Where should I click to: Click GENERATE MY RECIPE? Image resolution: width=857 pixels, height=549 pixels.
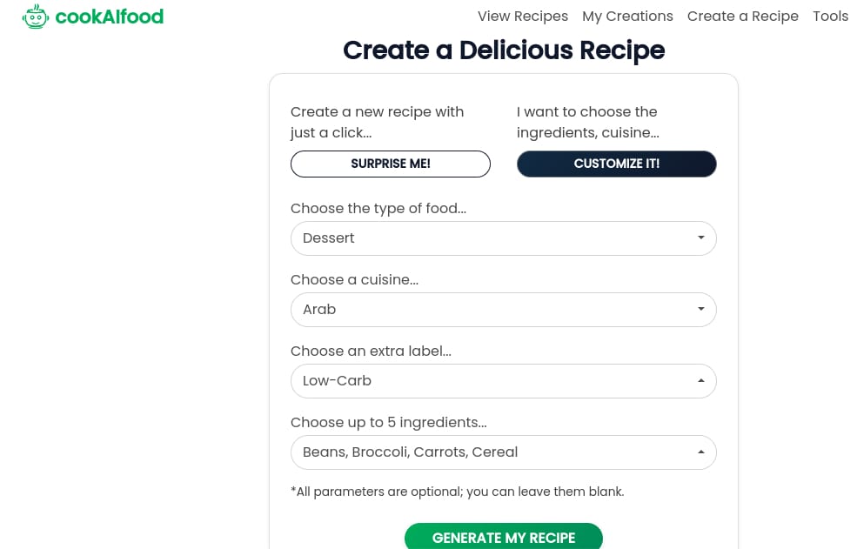(x=503, y=538)
